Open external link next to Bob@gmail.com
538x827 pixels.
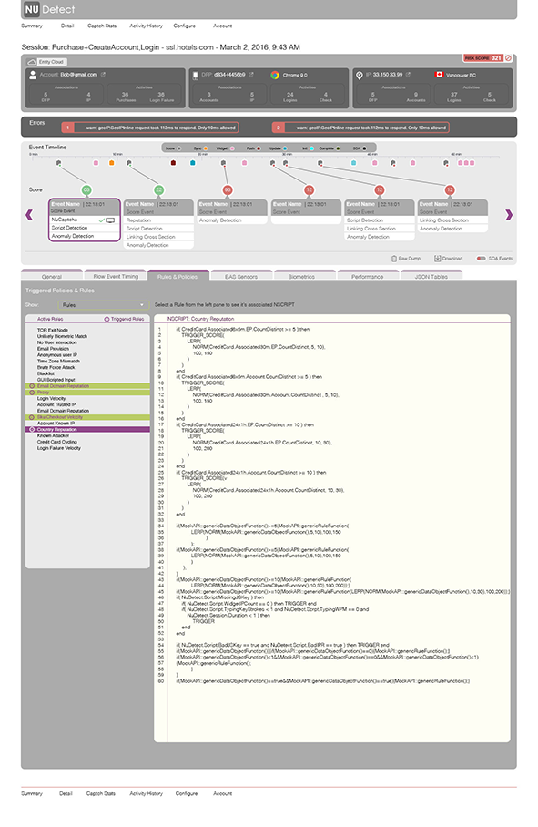(x=103, y=75)
